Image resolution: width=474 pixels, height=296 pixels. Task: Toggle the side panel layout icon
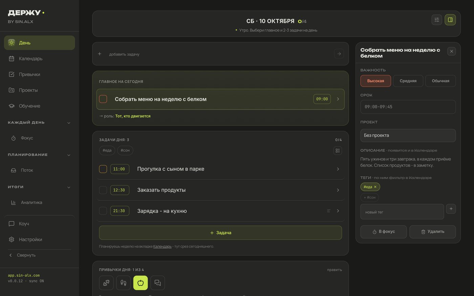450,20
